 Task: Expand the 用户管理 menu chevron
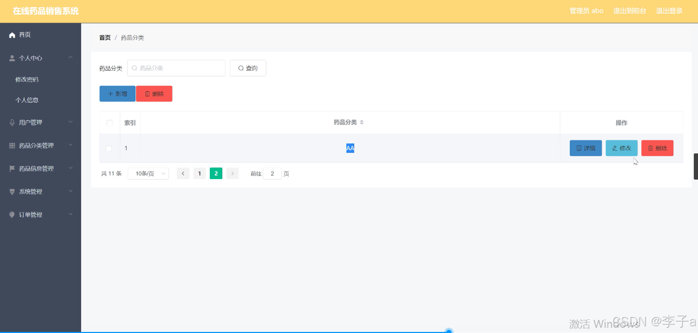click(71, 122)
